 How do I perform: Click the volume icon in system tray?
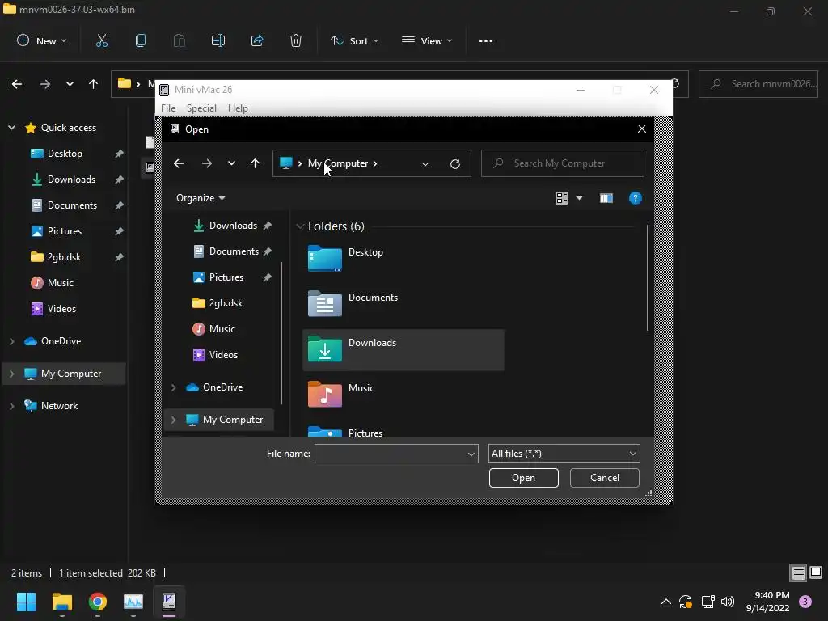(x=728, y=602)
